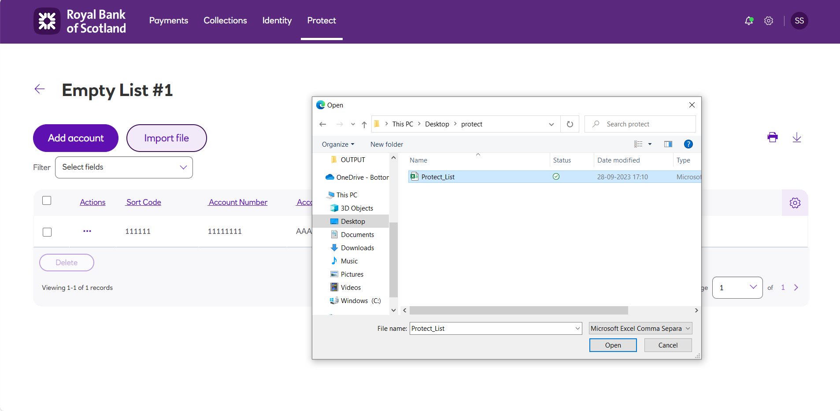Open the notifications bell
Screen dimensions: 840x411
pos(749,21)
